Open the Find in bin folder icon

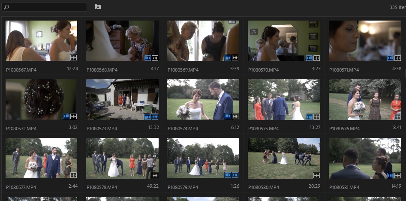point(98,7)
